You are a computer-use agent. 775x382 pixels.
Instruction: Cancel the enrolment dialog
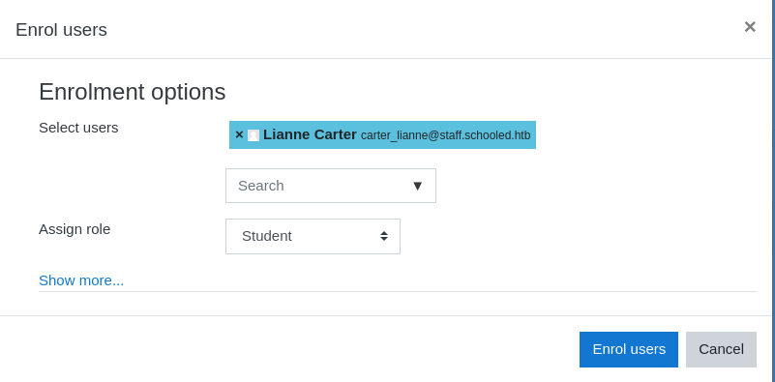[x=721, y=349]
